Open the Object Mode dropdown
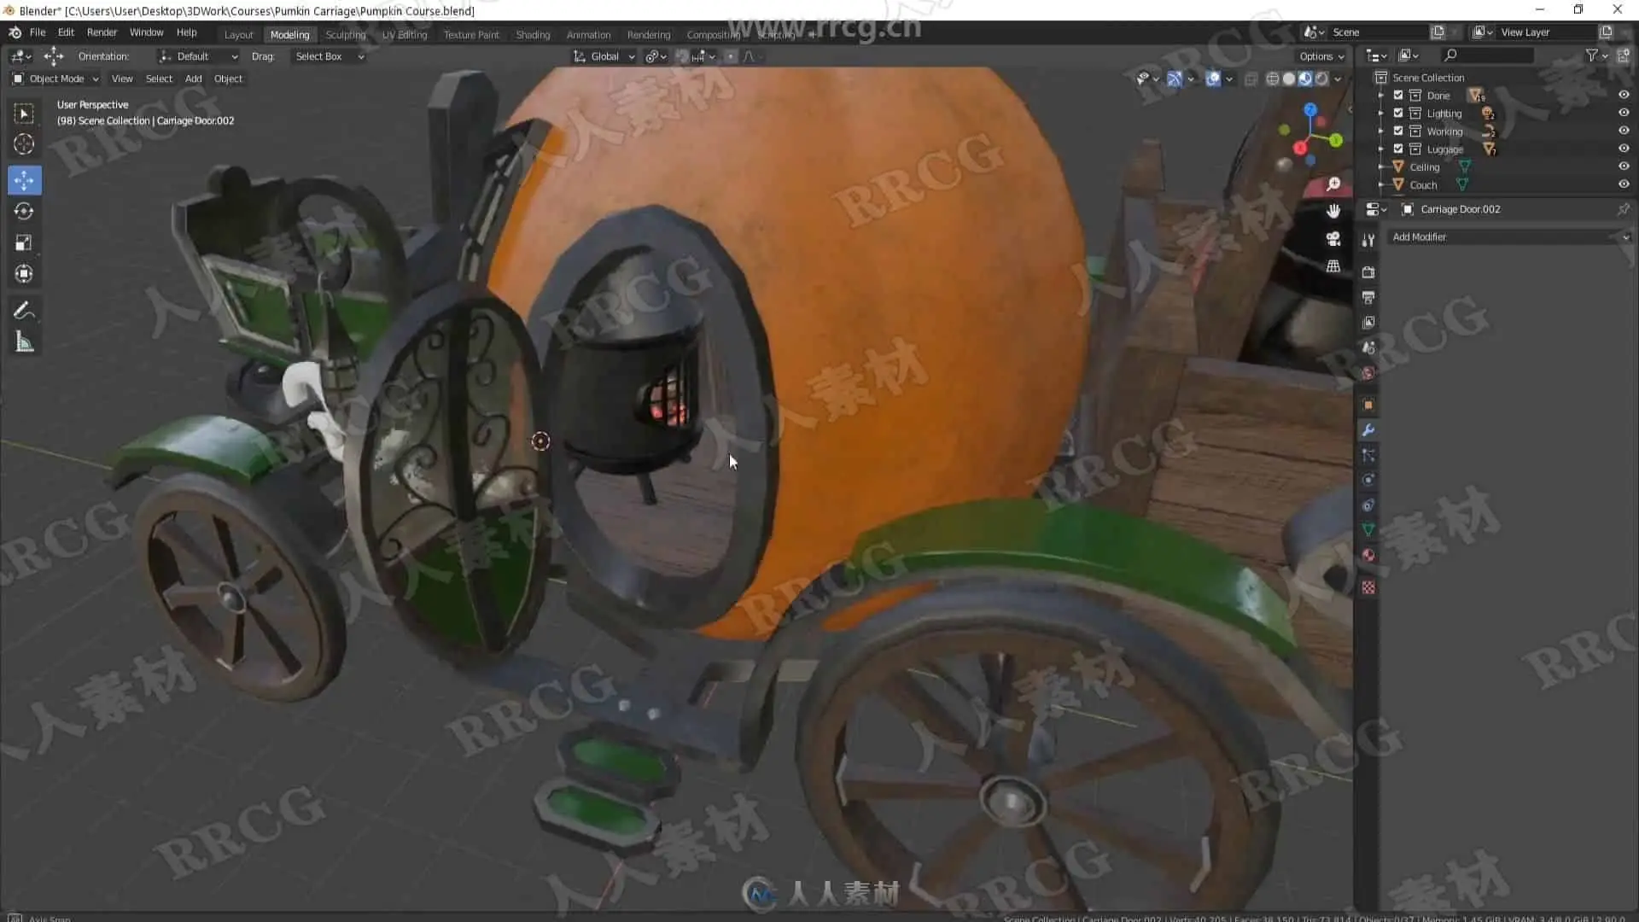Viewport: 1639px width, 922px height. click(56, 79)
